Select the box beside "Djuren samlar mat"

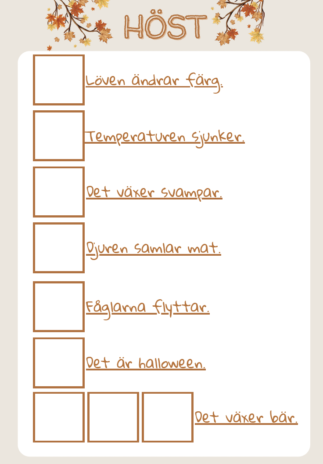coord(59,247)
